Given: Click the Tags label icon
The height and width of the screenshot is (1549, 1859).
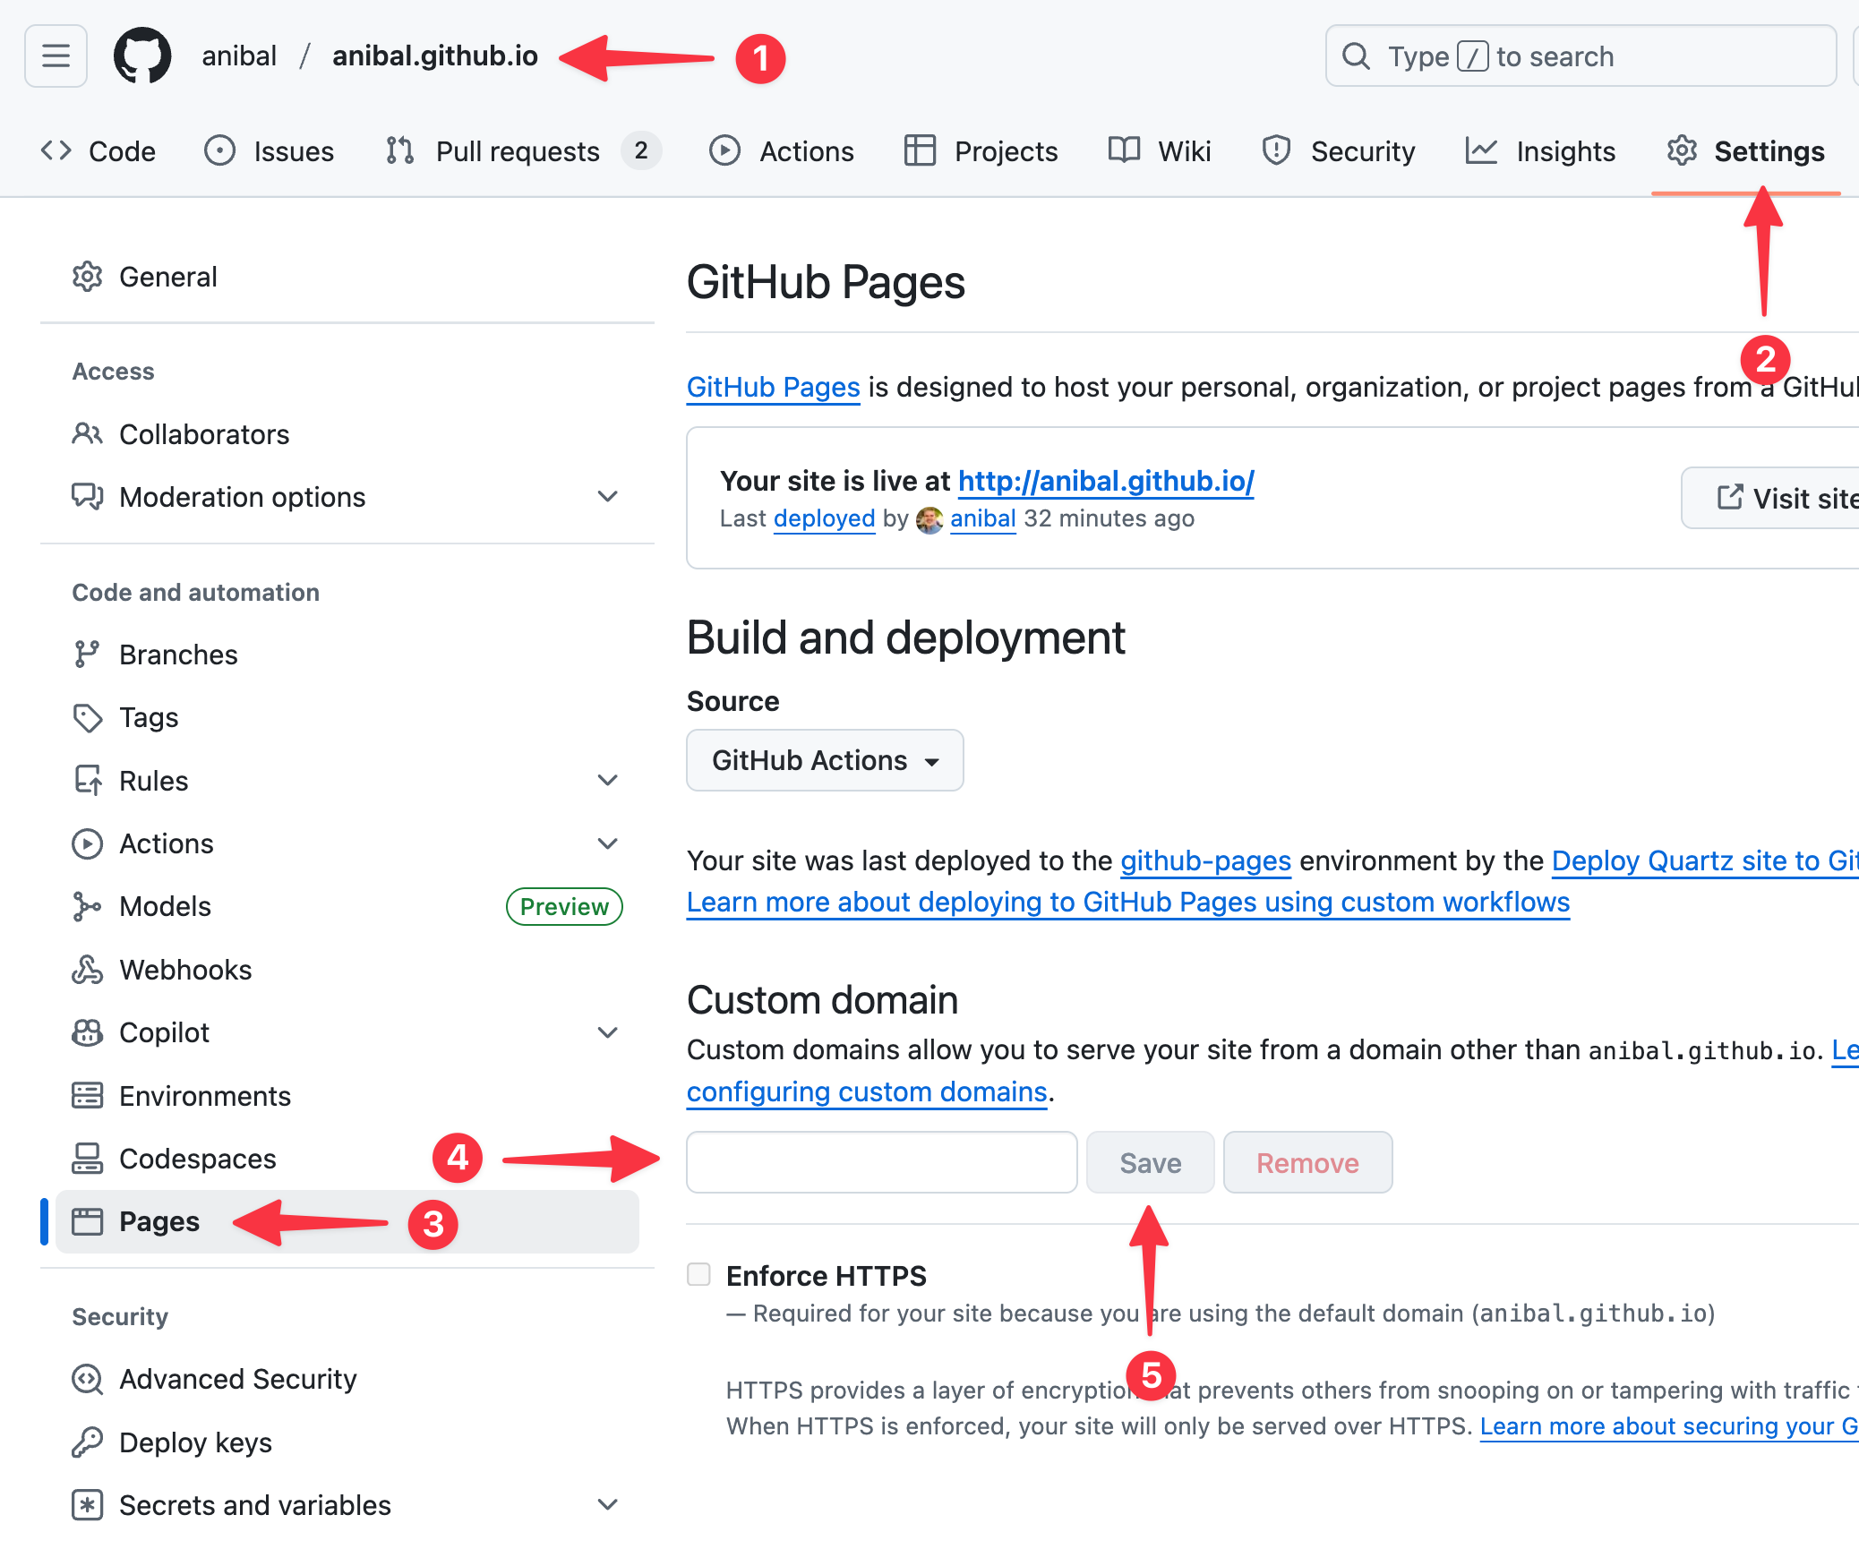Looking at the screenshot, I should tap(87, 718).
